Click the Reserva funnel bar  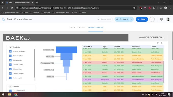66,70
